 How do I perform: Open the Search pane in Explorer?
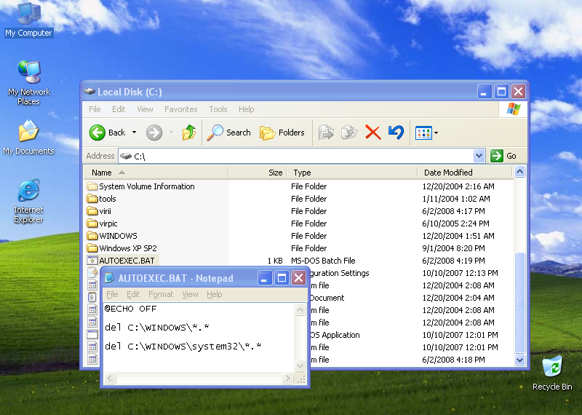point(228,133)
